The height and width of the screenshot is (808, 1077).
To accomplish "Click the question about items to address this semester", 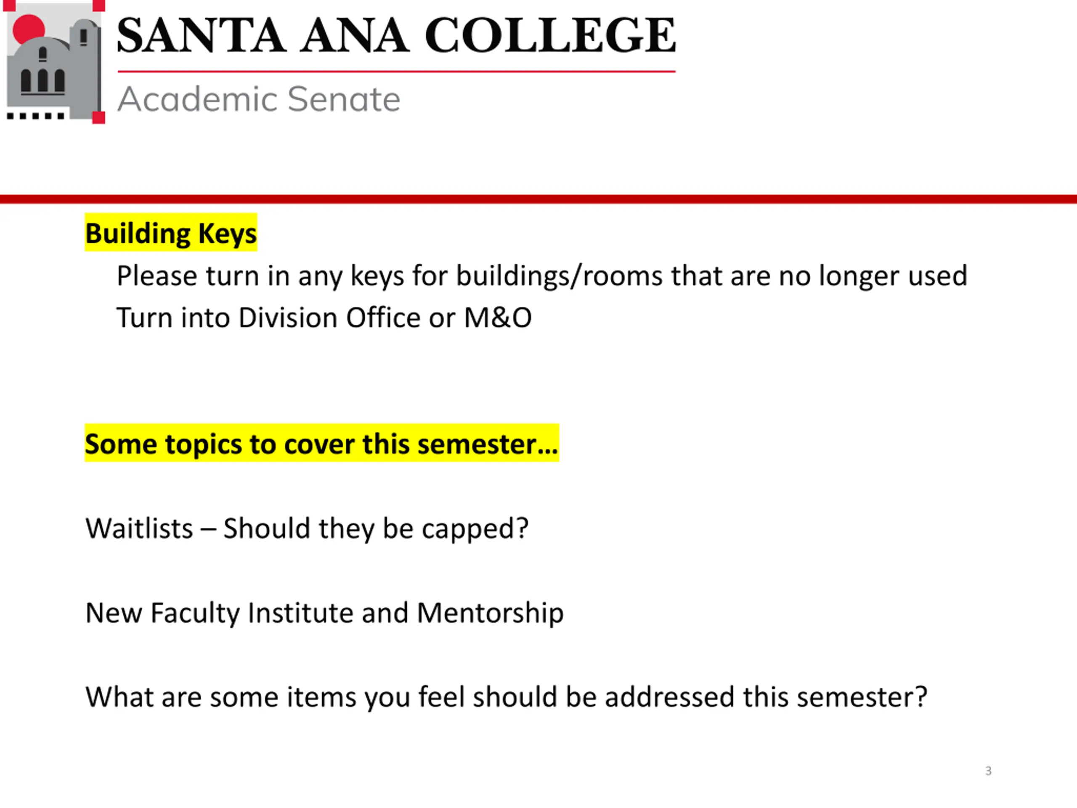I will pos(507,697).
